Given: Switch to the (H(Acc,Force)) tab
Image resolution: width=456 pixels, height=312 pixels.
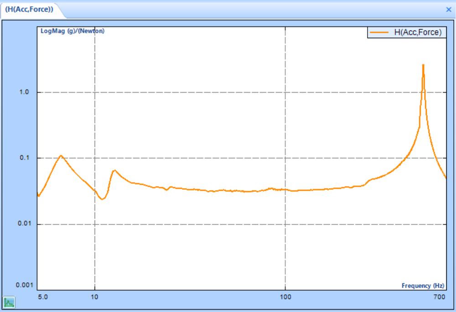Looking at the screenshot, I should (x=30, y=8).
